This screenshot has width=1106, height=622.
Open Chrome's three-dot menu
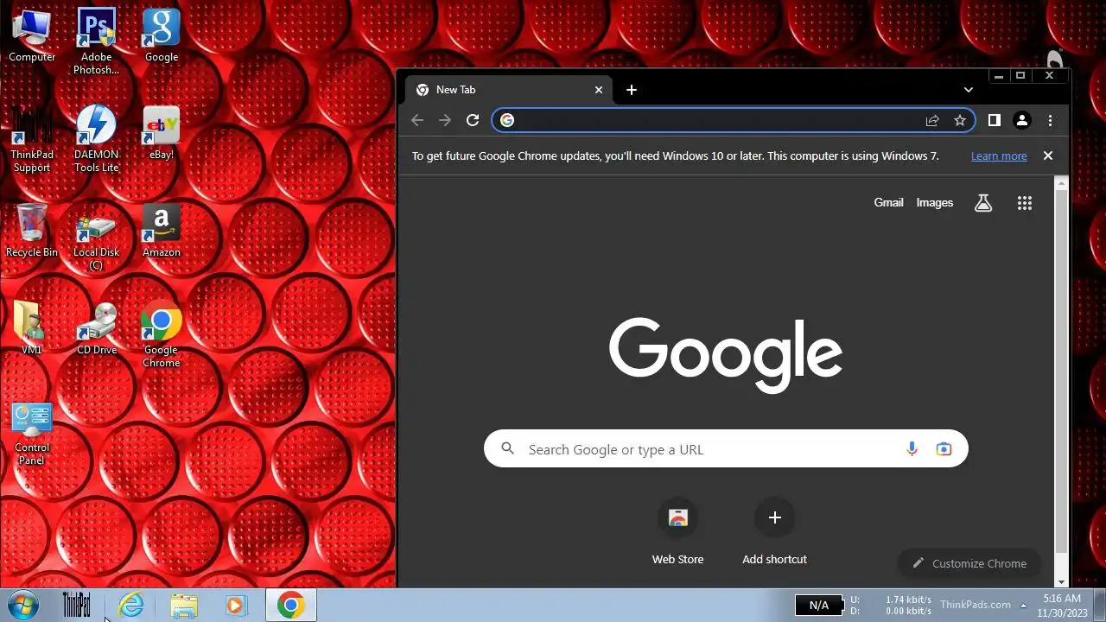pyautogui.click(x=1050, y=121)
